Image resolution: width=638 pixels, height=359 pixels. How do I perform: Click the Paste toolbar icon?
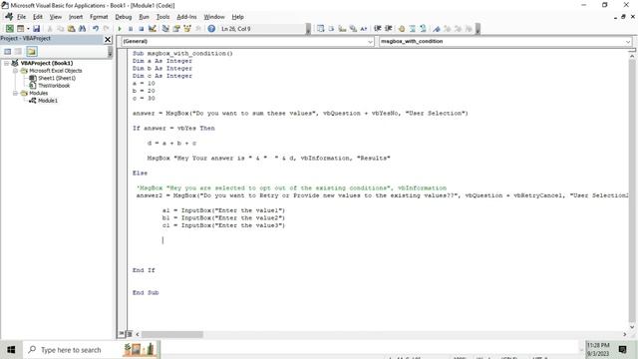point(71,29)
